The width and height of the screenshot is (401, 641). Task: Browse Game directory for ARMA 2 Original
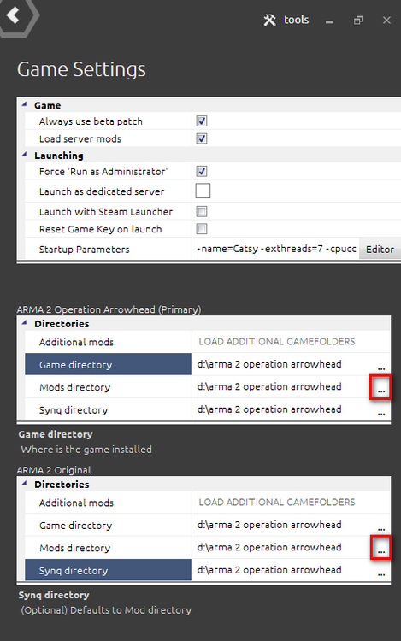click(x=381, y=526)
